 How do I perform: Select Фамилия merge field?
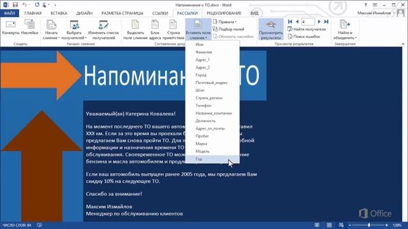(212, 52)
